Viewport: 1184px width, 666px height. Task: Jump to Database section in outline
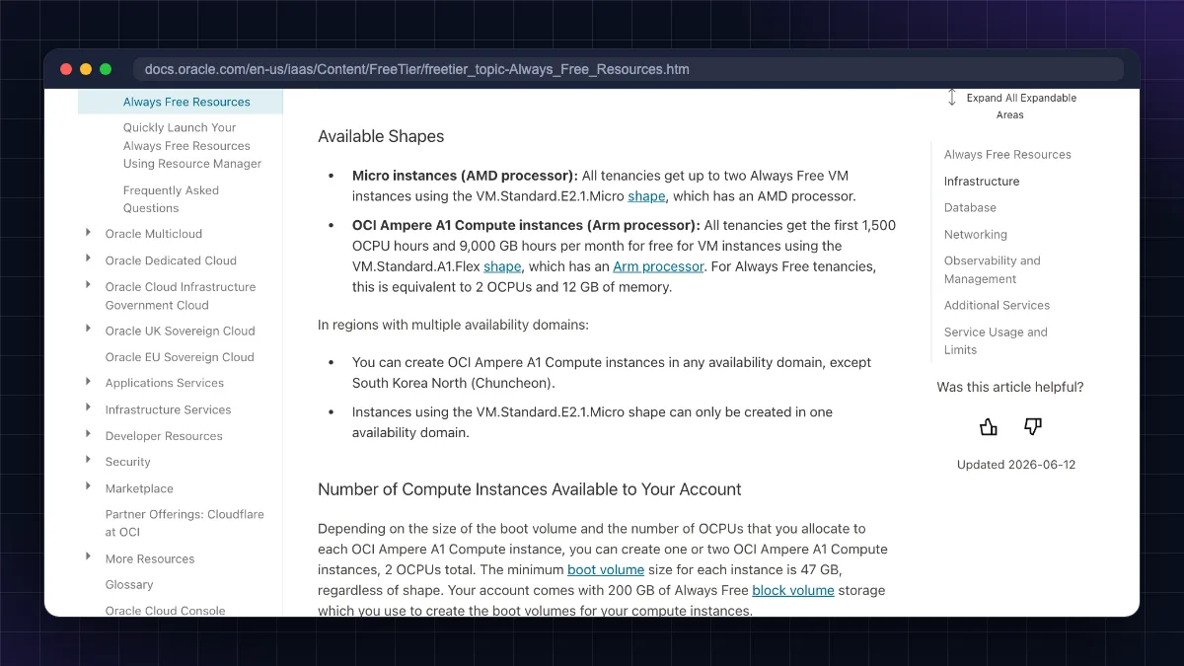coord(970,207)
